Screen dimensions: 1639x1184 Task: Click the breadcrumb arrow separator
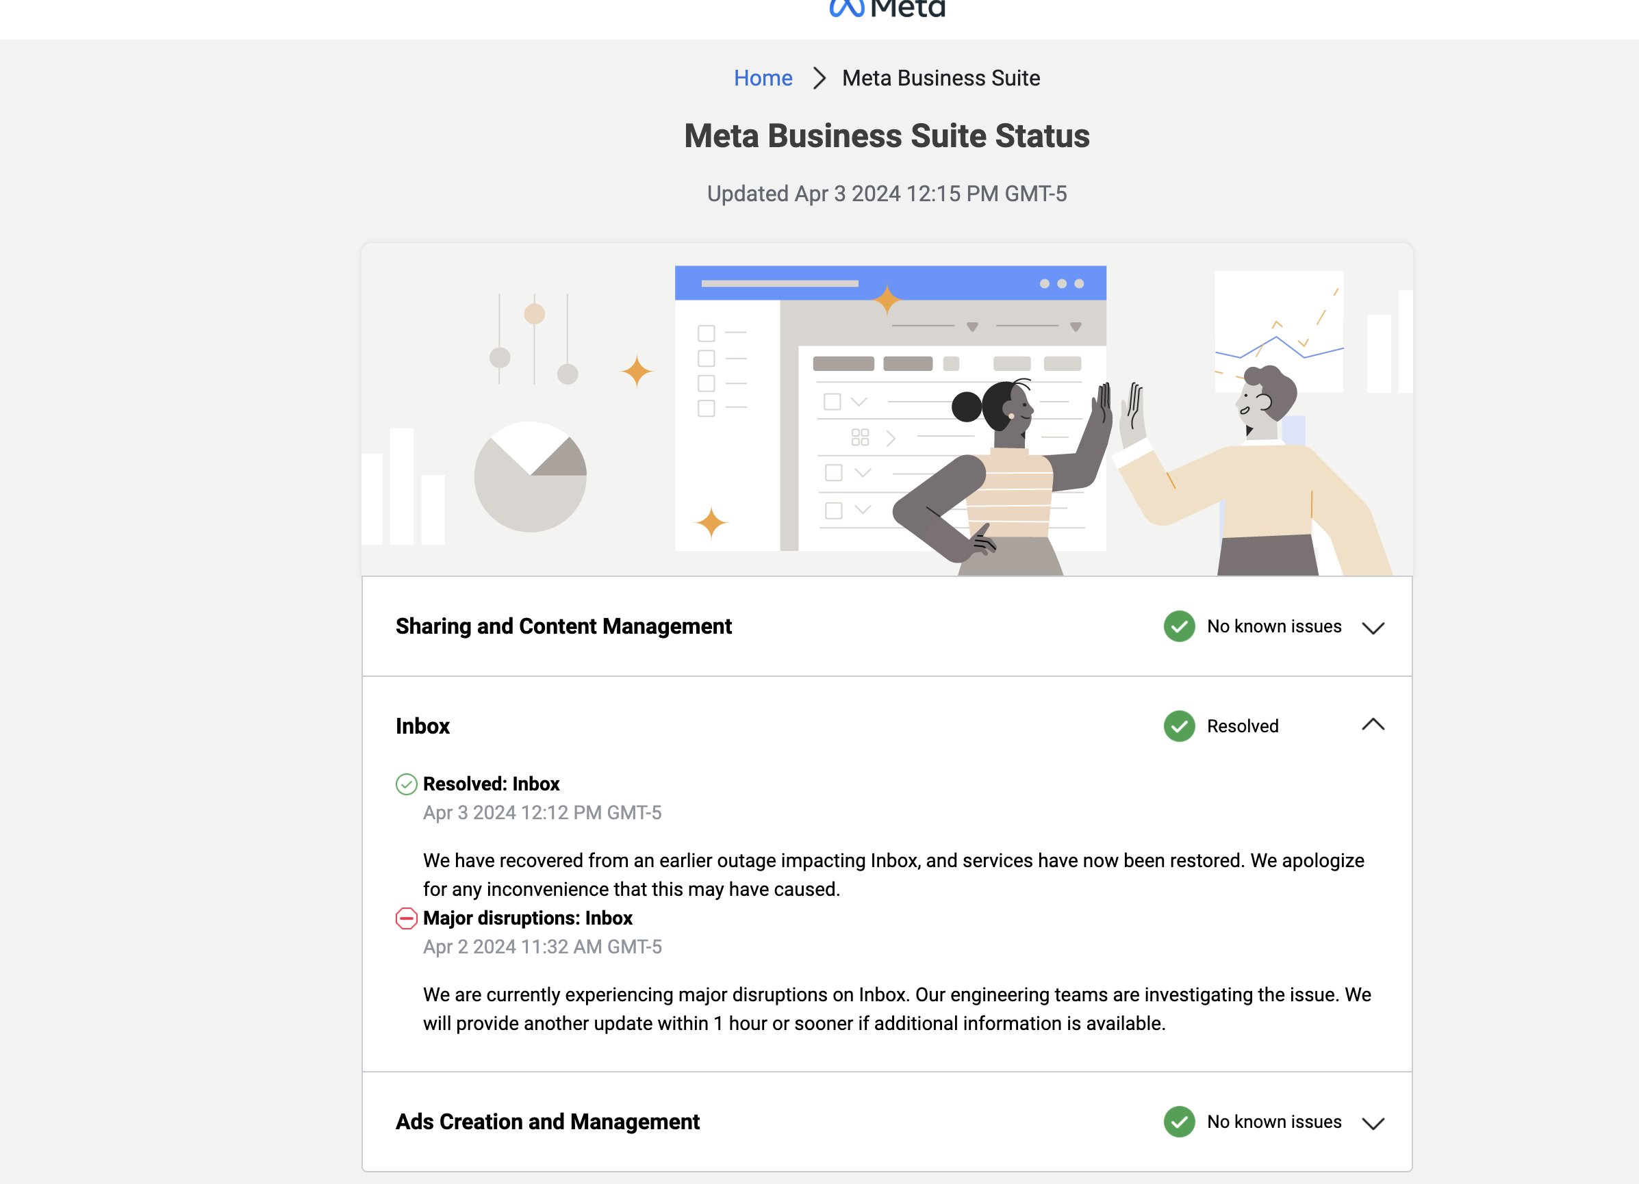coord(818,78)
